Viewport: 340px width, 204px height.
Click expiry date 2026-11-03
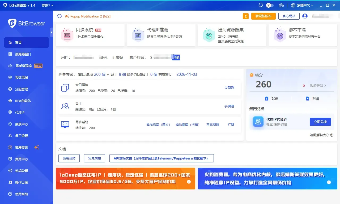[187, 74]
